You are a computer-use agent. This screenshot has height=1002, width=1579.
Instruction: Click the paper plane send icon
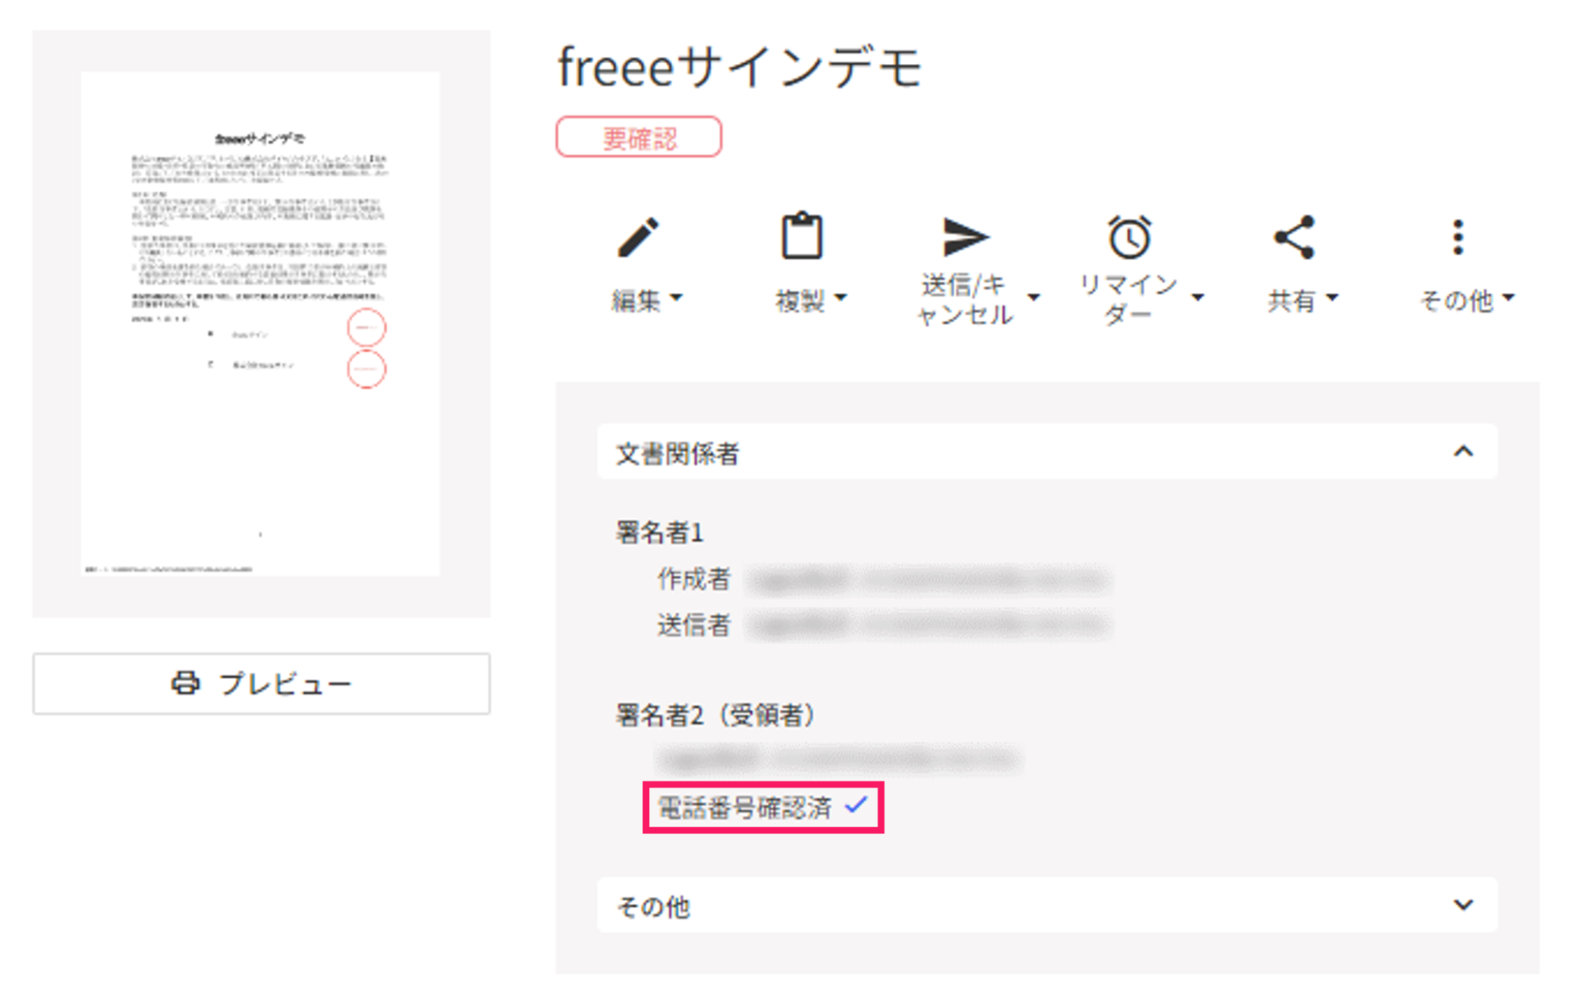(966, 236)
